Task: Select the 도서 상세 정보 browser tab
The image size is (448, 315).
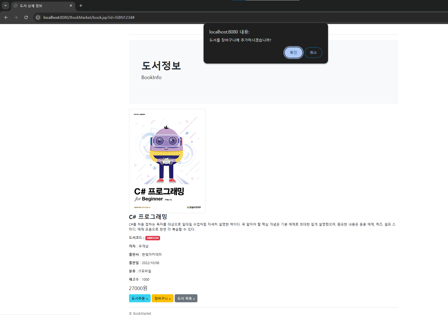Action: tap(43, 6)
